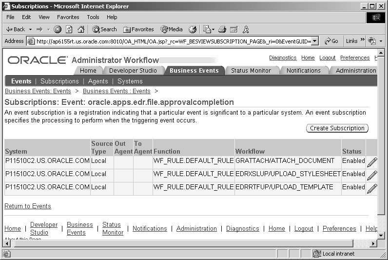The width and height of the screenshot is (388, 260).
Task: Click the horizontal scrollbar left arrow
Action: [7, 243]
